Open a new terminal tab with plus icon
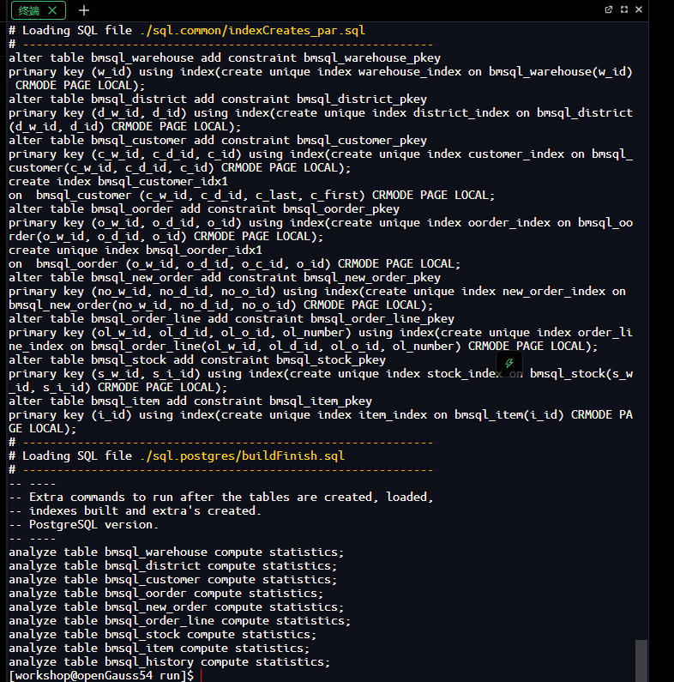This screenshot has width=674, height=682. (x=83, y=10)
